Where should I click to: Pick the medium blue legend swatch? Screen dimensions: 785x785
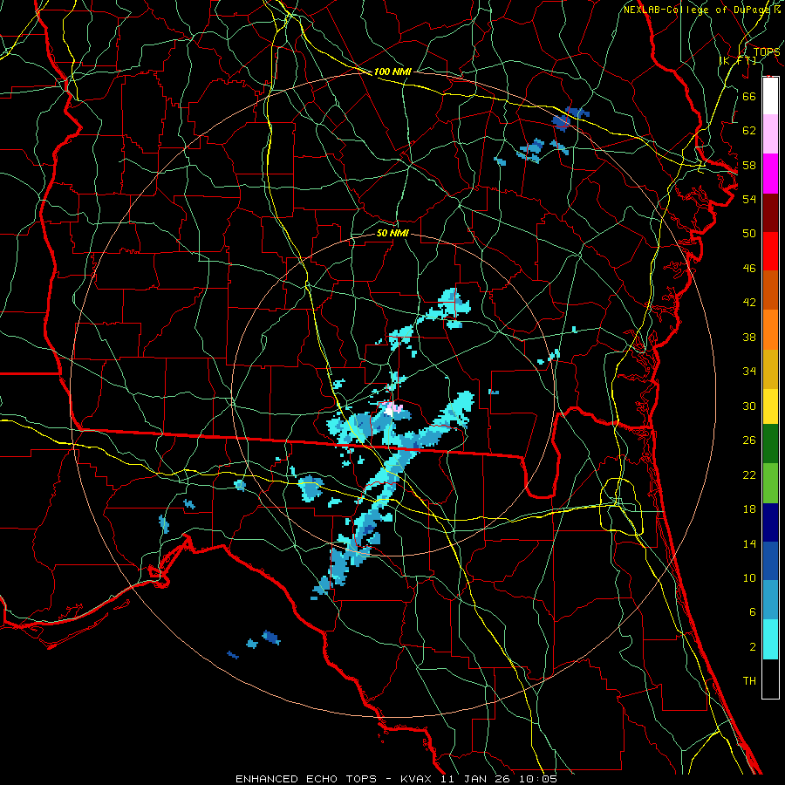[x=770, y=561]
